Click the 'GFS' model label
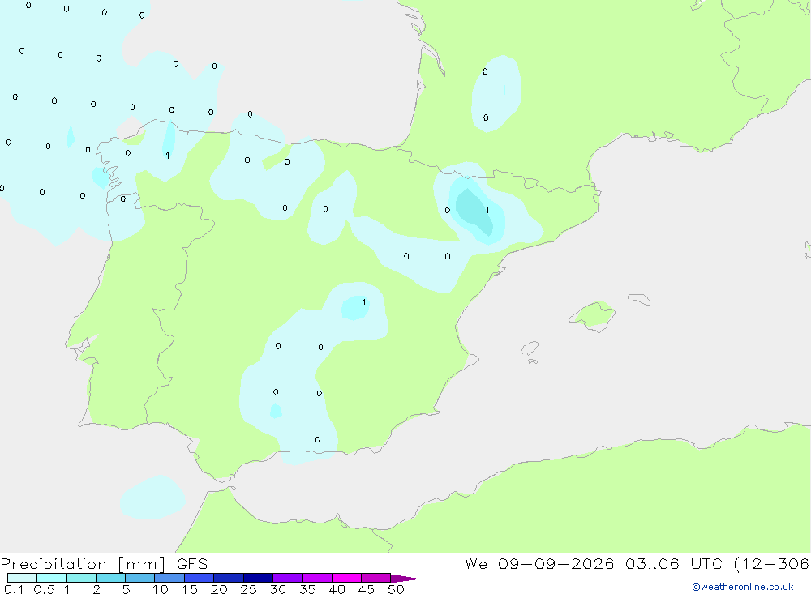Screen dimensions: 811x594 [192, 564]
